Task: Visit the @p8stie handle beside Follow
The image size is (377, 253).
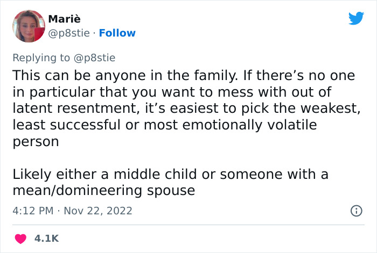Action: (x=69, y=33)
